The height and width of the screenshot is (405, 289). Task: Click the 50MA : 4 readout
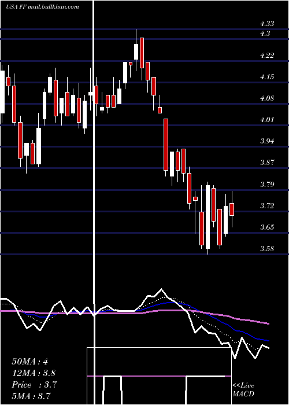(x=29, y=362)
